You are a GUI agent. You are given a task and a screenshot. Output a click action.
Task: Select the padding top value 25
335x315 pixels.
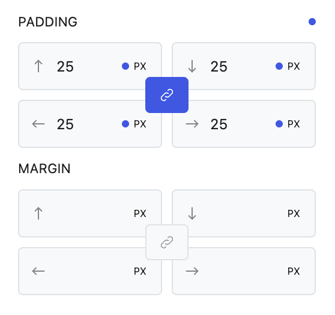click(65, 66)
